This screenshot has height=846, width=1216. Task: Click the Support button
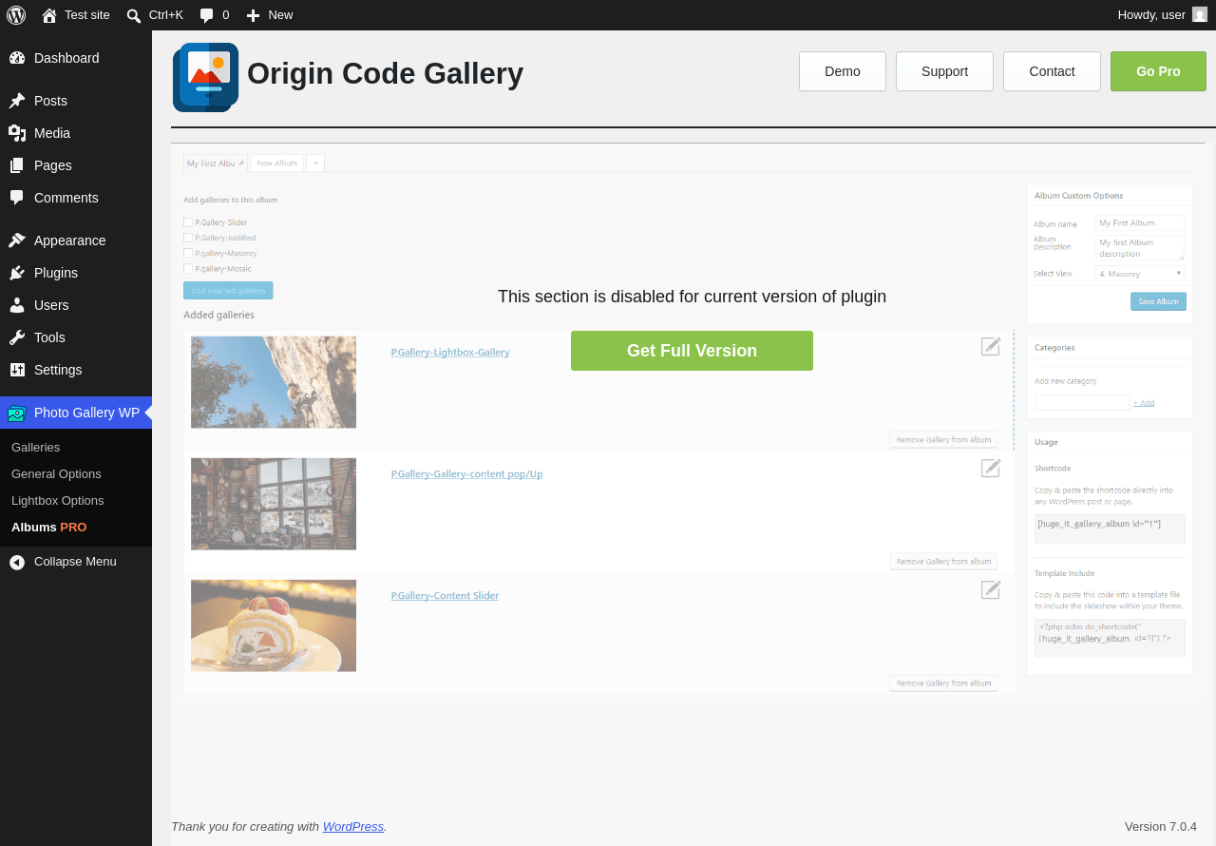pyautogui.click(x=944, y=71)
